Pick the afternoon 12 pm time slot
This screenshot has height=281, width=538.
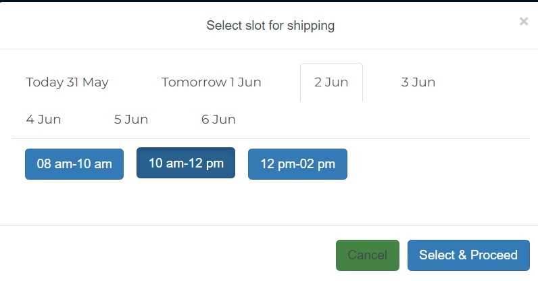click(297, 164)
